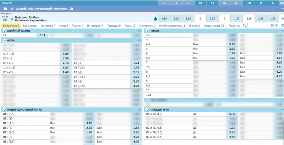Toggle the ТОТАЛ section checkbox
The width and height of the screenshot is (284, 145).
(x=147, y=31)
